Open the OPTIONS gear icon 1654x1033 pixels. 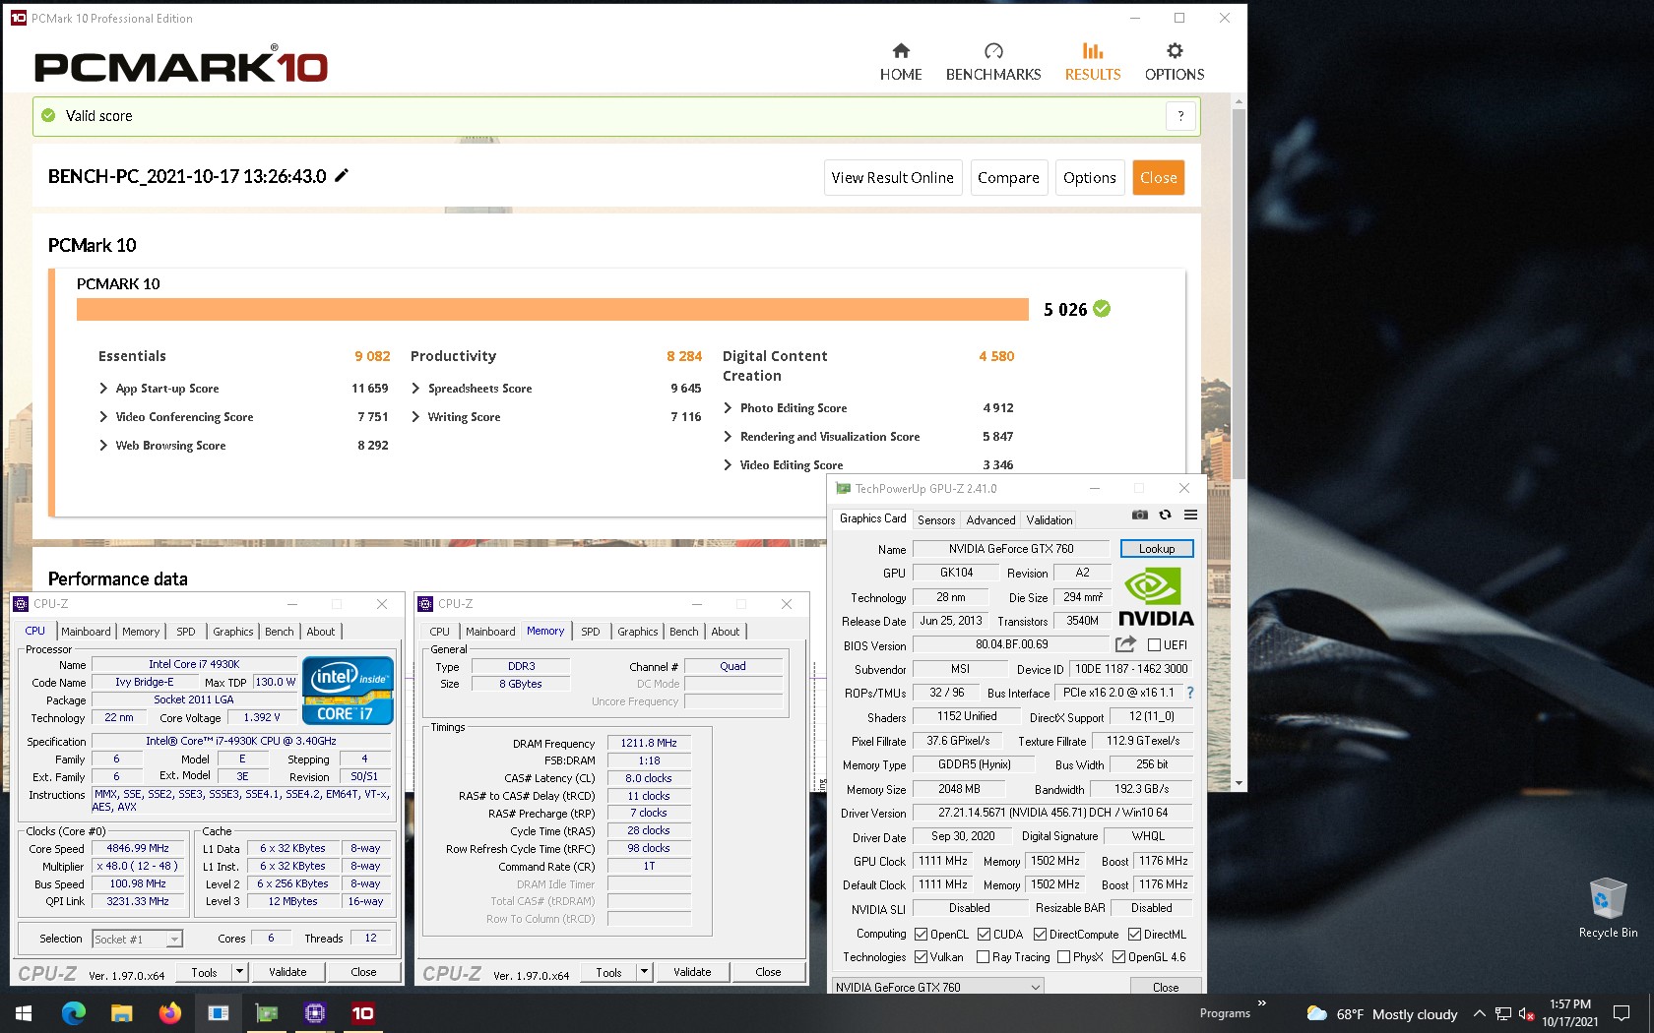point(1175,51)
